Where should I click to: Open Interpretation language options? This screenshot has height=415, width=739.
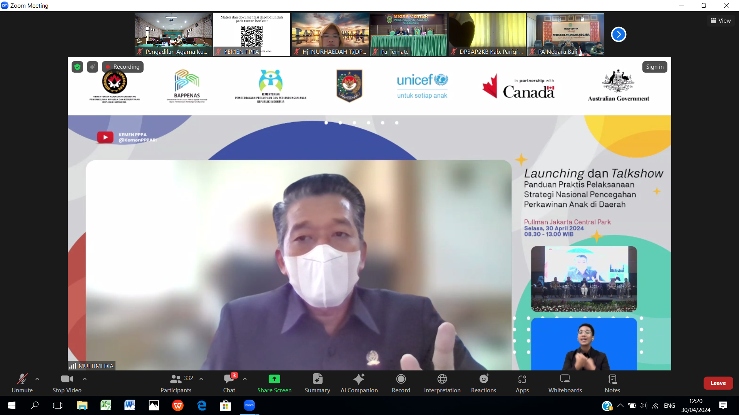[x=442, y=383]
